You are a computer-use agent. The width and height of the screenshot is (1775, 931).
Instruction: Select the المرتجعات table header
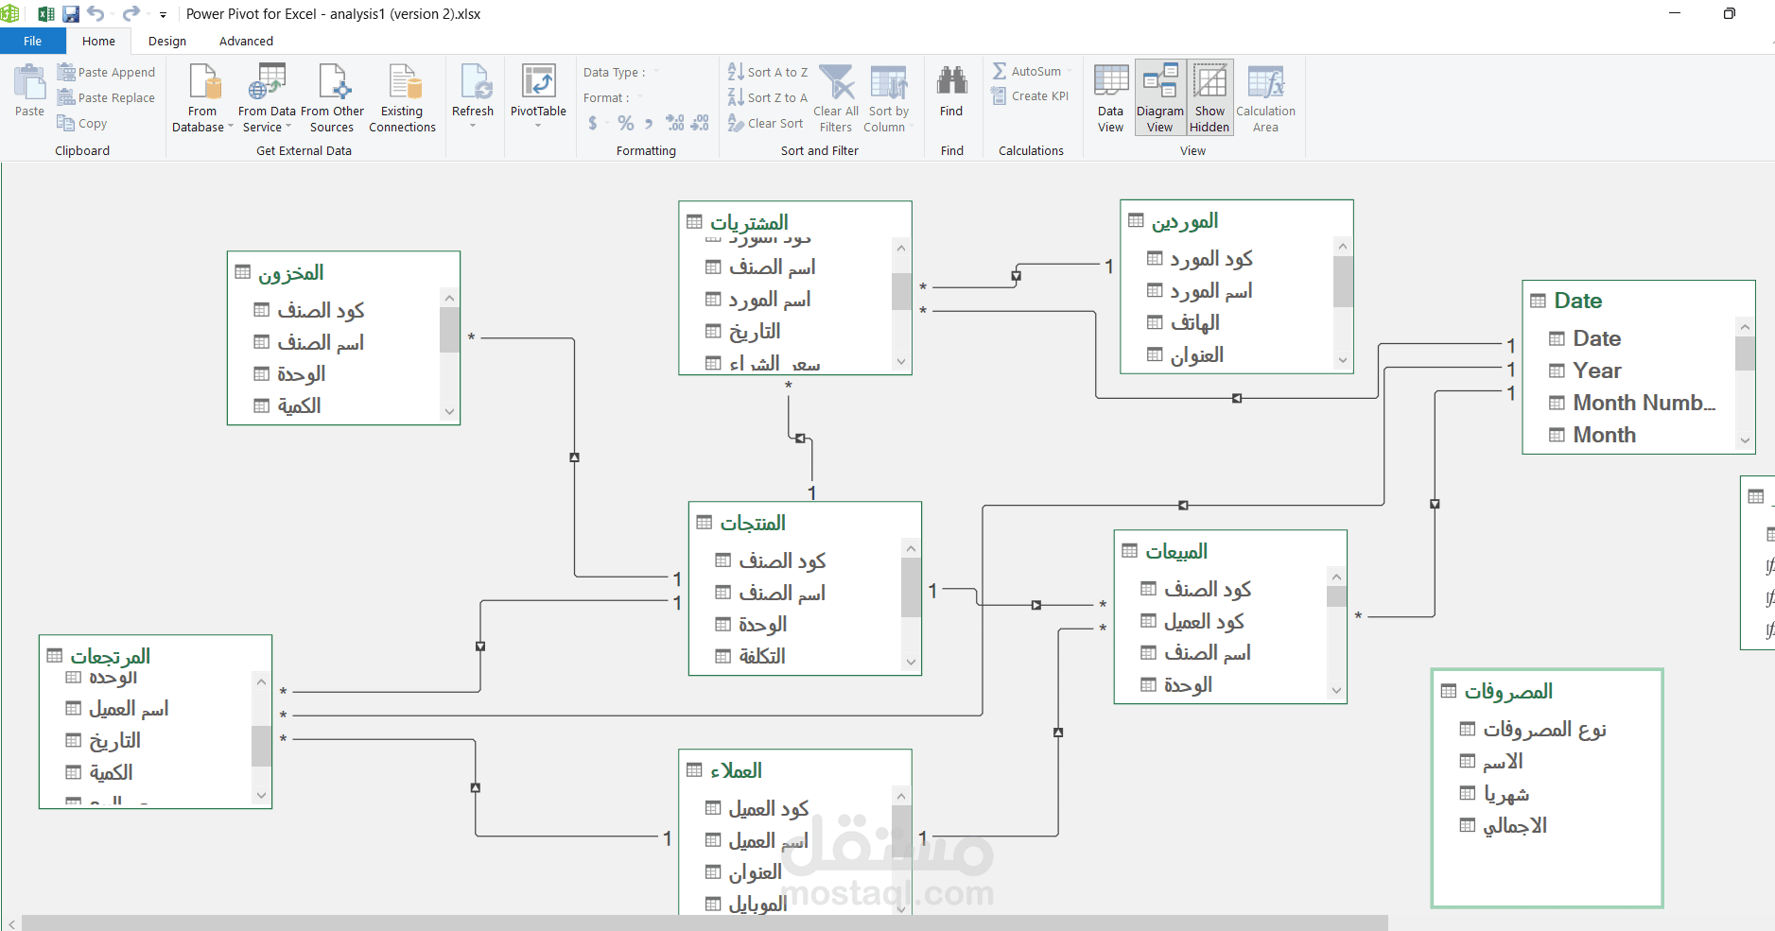[x=155, y=656]
